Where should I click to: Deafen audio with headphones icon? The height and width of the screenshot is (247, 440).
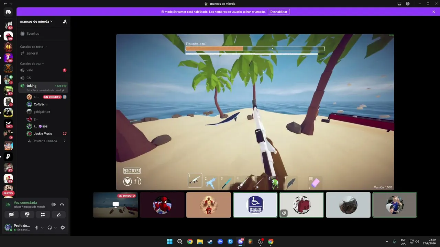pos(49,227)
